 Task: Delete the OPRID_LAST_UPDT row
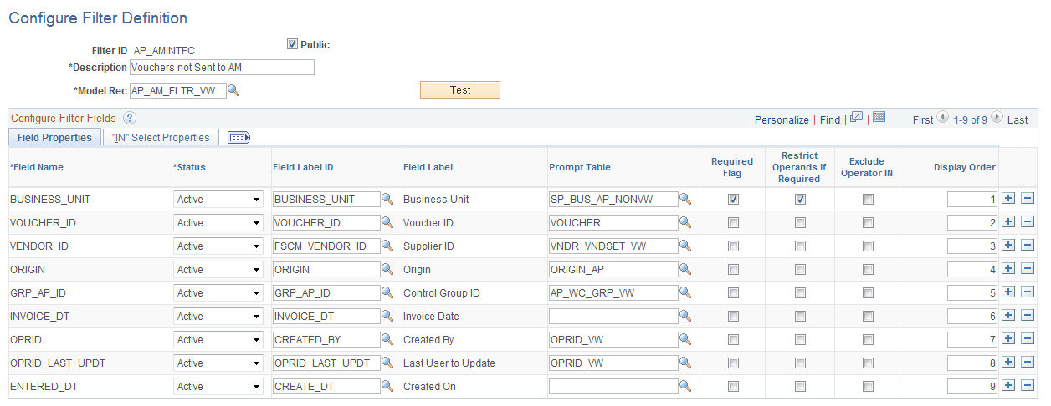(x=1028, y=363)
